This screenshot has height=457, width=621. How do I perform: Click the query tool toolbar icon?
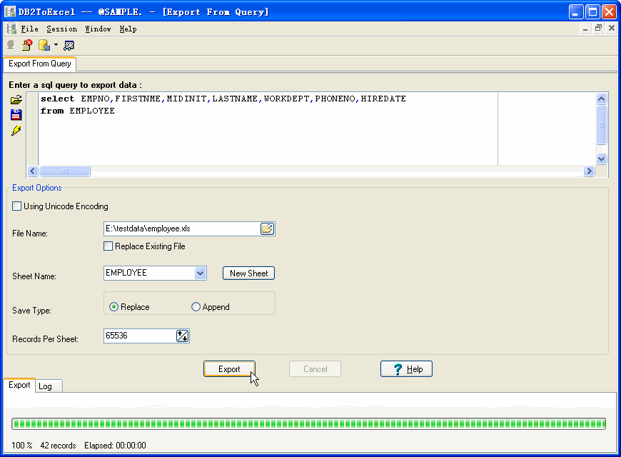point(69,45)
